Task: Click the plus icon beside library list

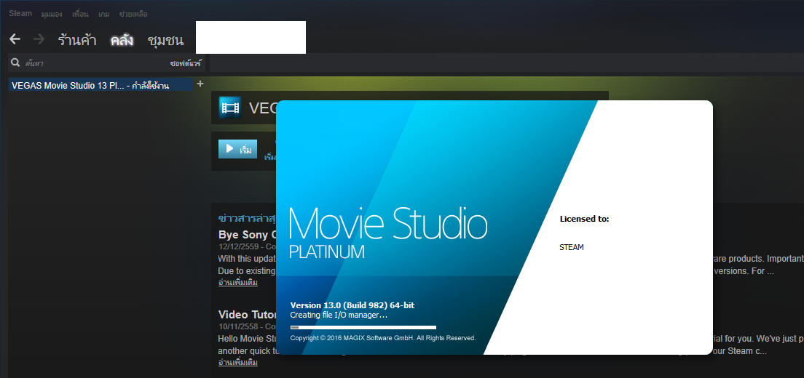Action: coord(200,84)
